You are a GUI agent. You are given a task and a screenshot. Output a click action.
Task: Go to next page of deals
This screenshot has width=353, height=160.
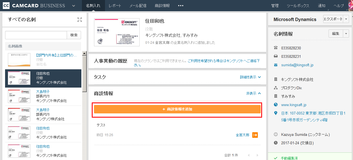tap(257, 155)
